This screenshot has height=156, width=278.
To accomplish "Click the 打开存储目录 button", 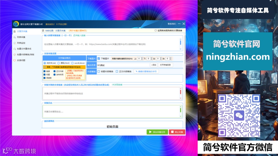I will [x=165, y=65].
